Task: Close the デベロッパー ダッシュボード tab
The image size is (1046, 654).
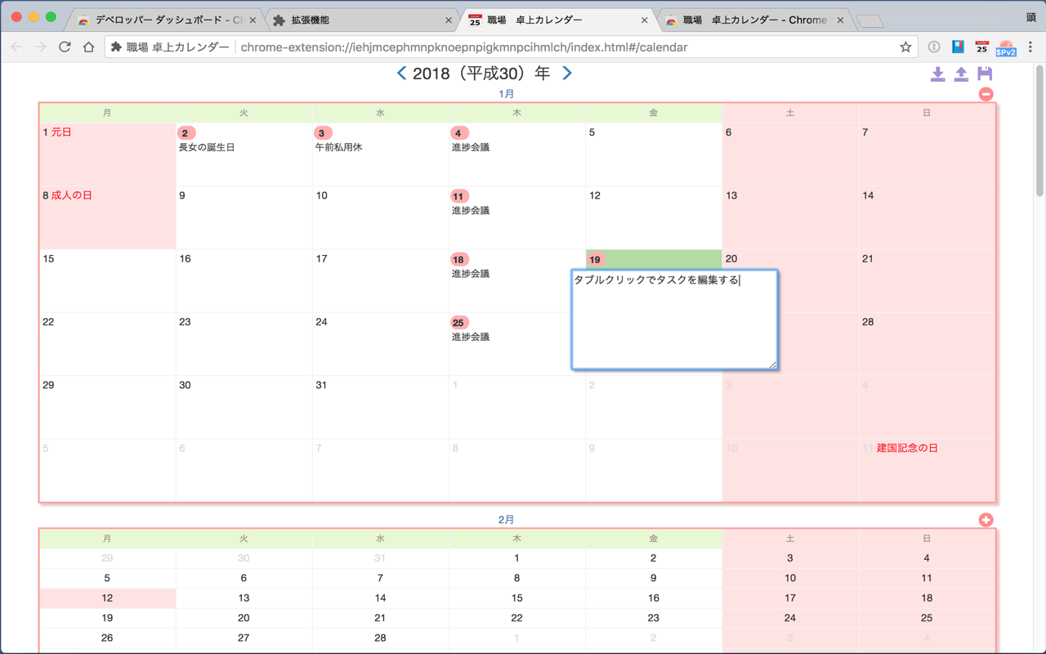Action: point(253,20)
